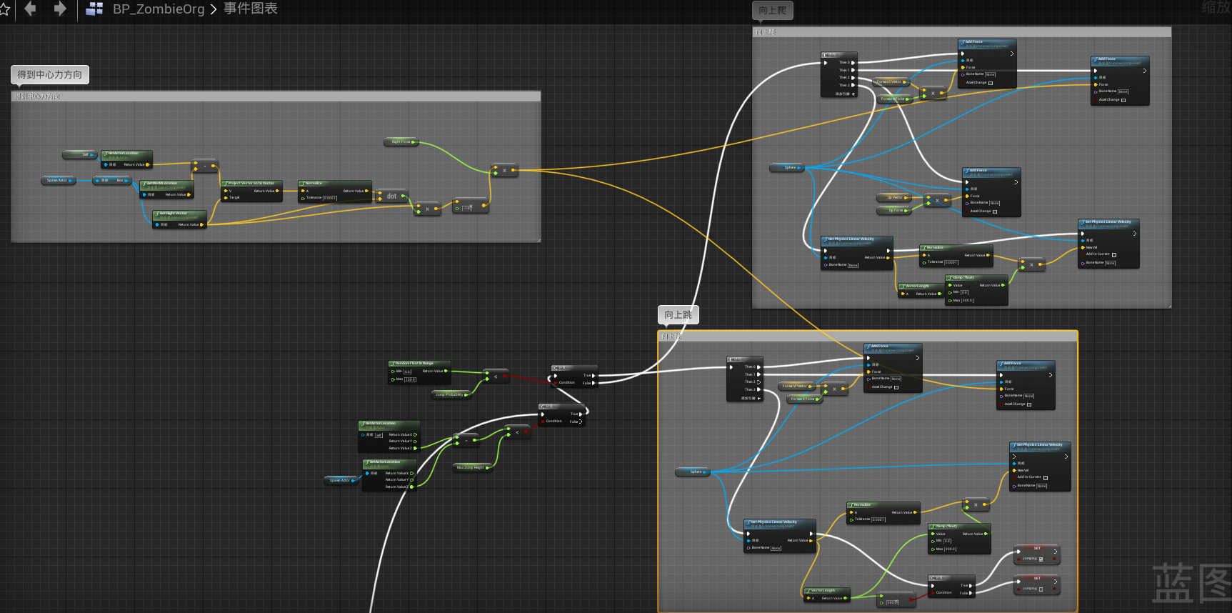Select Forward Vector node in 向上爬 group
The height and width of the screenshot is (613, 1232).
point(891,81)
